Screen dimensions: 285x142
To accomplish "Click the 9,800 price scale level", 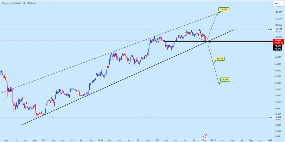I will pyautogui.click(x=278, y=136).
